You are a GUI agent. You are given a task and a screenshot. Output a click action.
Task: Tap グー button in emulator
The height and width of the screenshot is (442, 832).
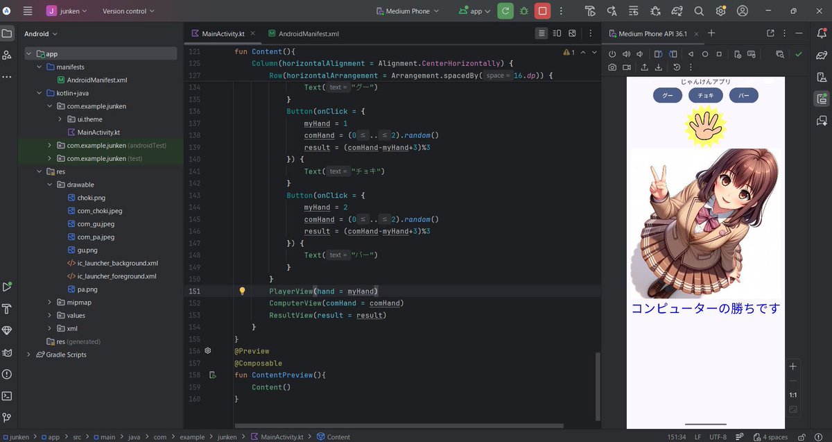(x=668, y=96)
